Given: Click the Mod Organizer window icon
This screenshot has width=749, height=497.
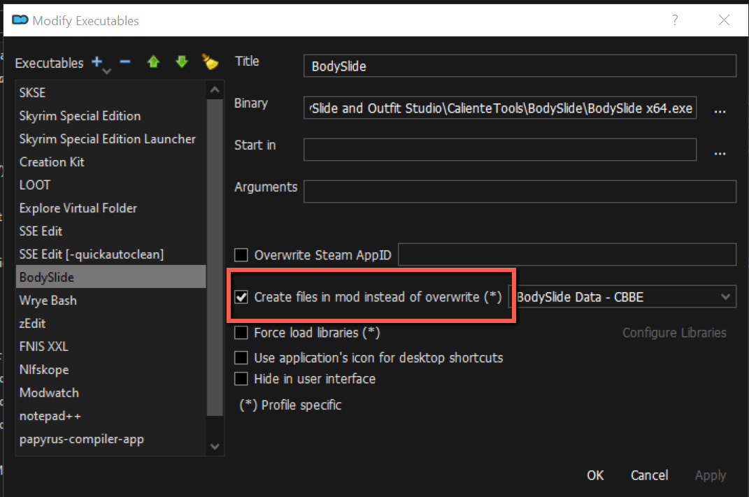Looking at the screenshot, I should [x=20, y=20].
